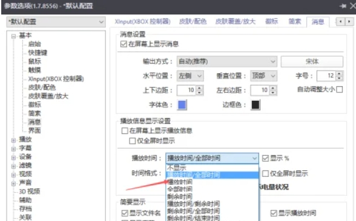Switch to 皮肤覆盖/放大 tab
This screenshot has height=221, width=356.
click(236, 22)
